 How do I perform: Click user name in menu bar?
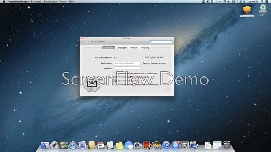253,1
